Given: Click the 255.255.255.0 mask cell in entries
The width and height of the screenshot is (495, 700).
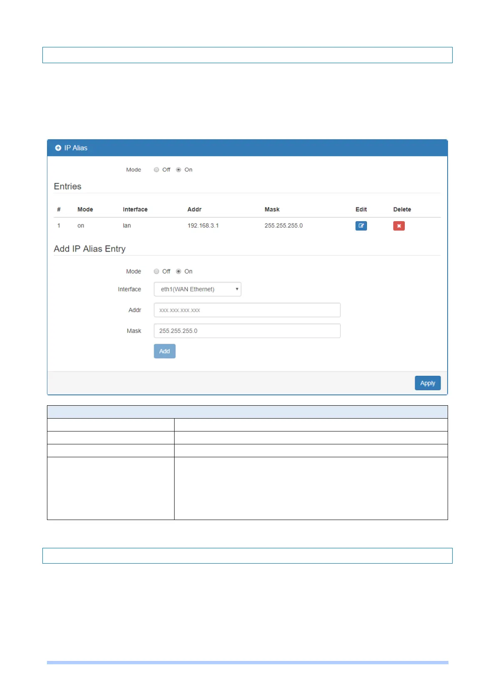Looking at the screenshot, I should click(283, 226).
